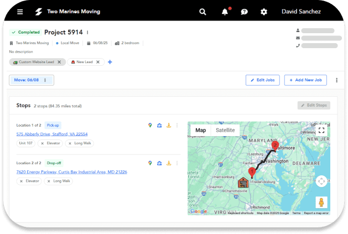
Task: Click the warehouse icon on map
Action: [243, 183]
